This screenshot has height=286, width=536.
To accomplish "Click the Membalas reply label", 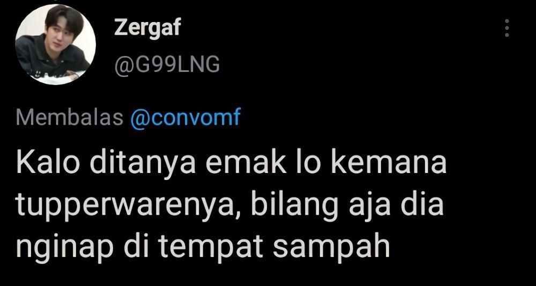I will point(69,117).
